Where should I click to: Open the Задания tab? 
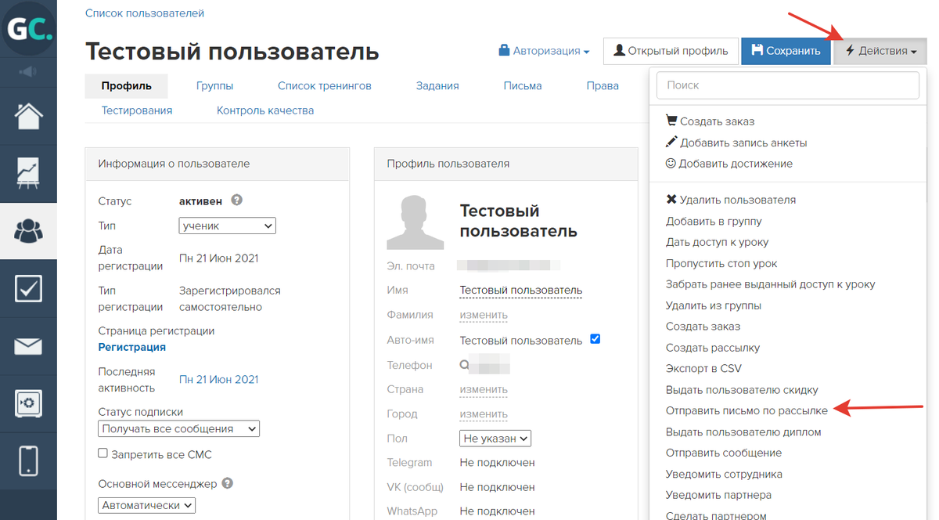[x=437, y=85]
